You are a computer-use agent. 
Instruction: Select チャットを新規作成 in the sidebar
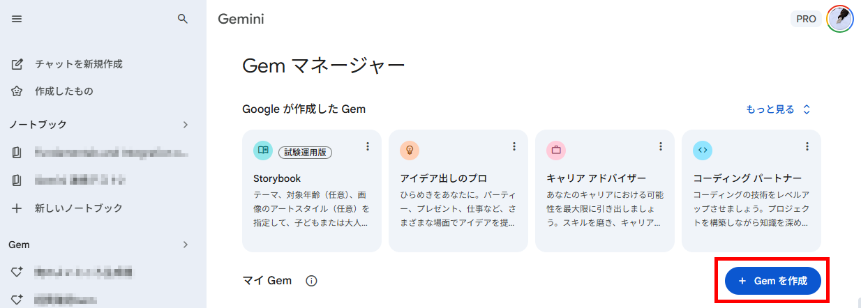tap(103, 64)
